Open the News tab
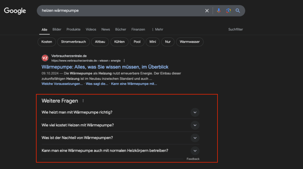 tap(106, 29)
